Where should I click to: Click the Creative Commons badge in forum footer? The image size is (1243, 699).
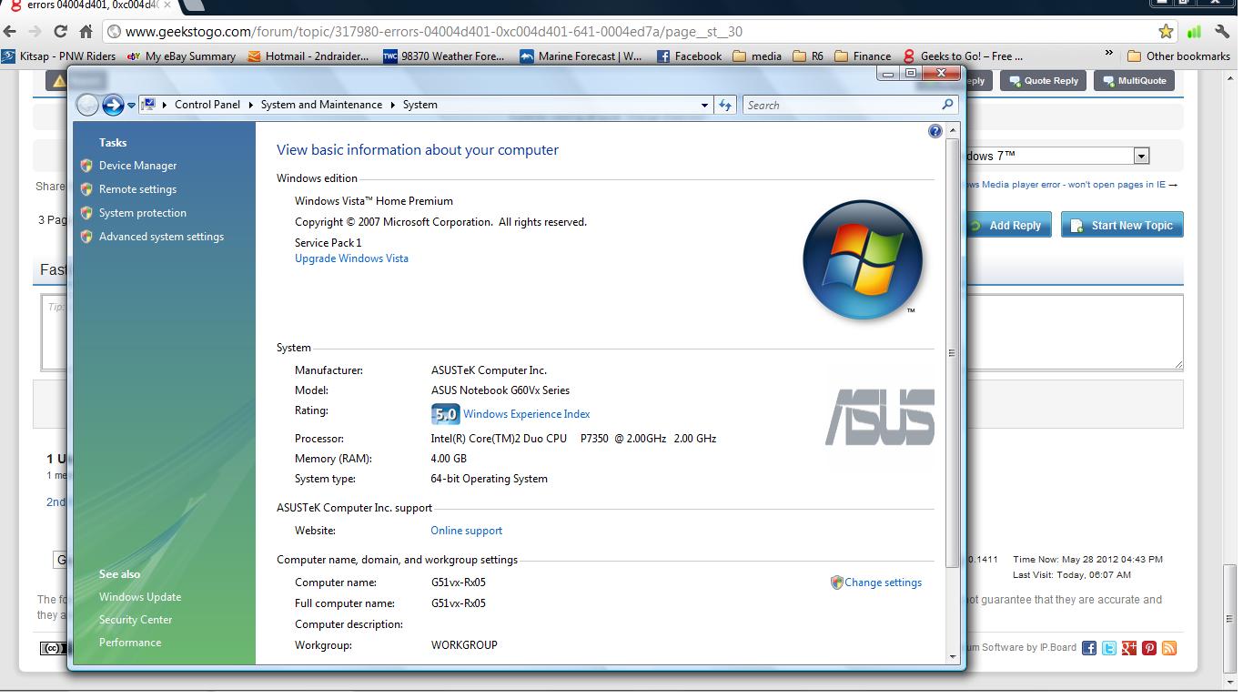tap(53, 648)
